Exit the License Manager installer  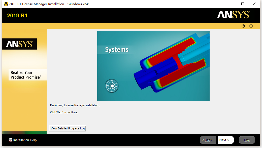coord(247,140)
